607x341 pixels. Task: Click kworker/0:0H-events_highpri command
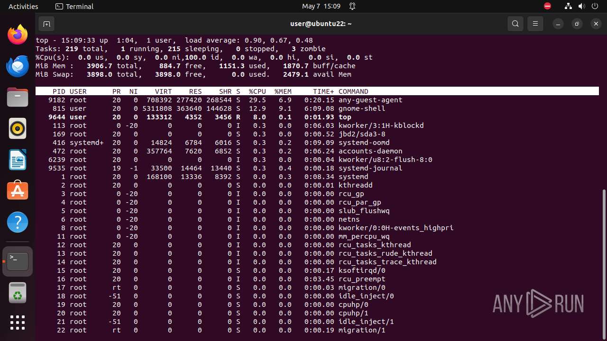pyautogui.click(x=396, y=228)
